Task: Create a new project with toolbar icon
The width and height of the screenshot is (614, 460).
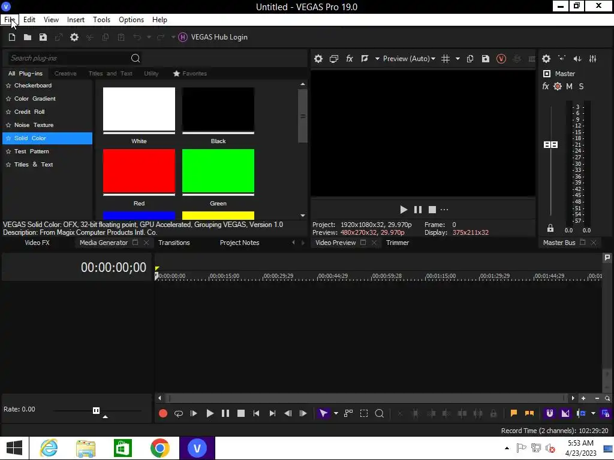Action: [x=12, y=37]
